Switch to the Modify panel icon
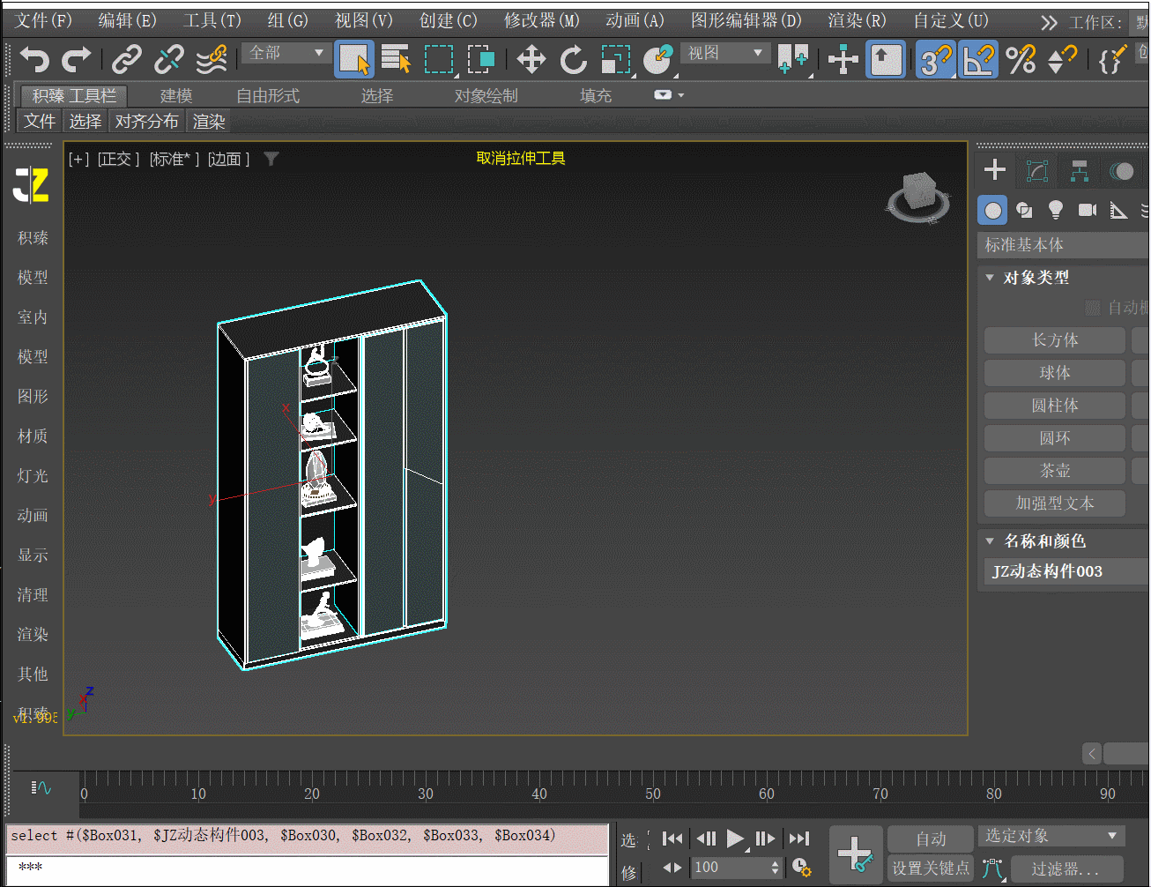Screen dimensions: 1151x887 [x=1037, y=171]
